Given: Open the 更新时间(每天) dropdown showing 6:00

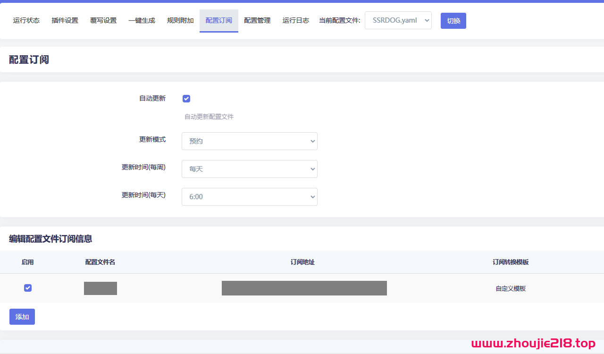Looking at the screenshot, I should (249, 196).
